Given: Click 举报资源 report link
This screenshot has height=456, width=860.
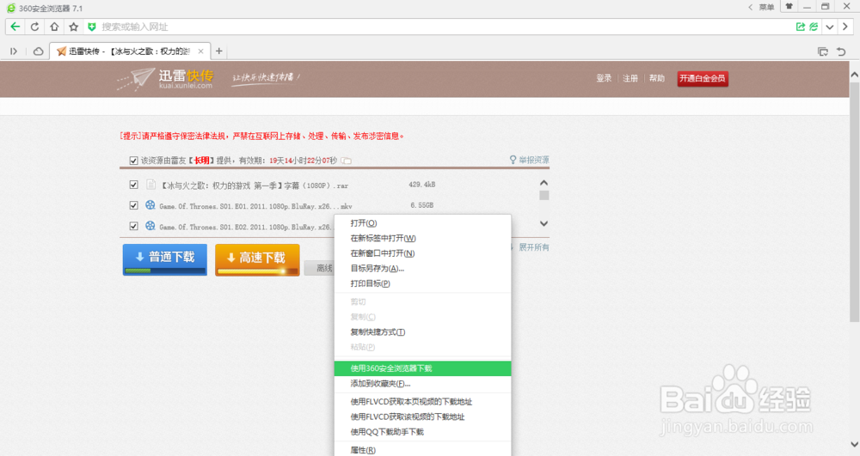Looking at the screenshot, I should pos(529,160).
